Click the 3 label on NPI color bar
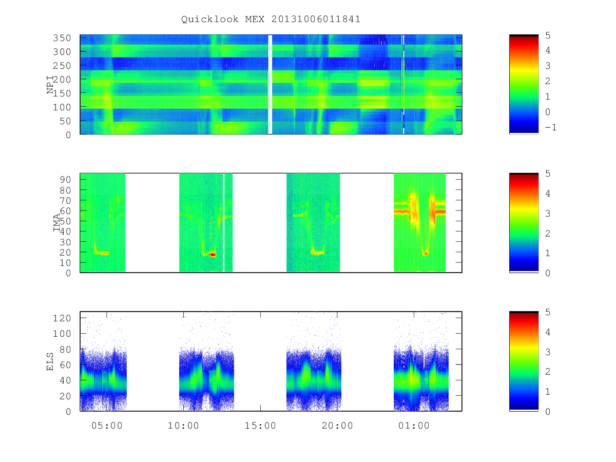 547,66
